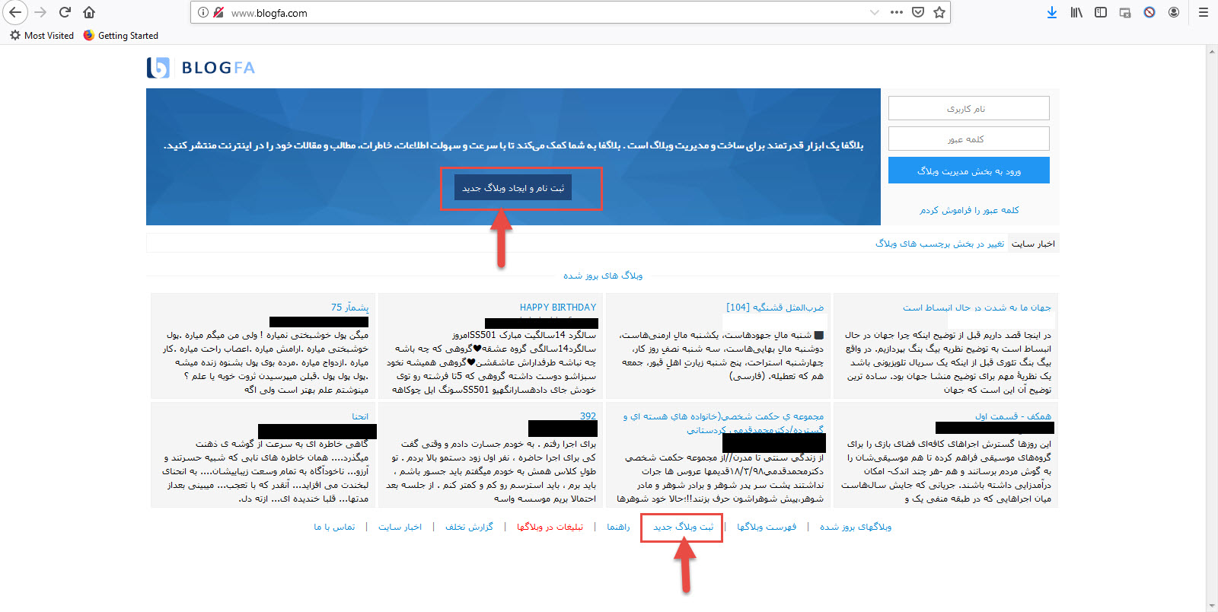This screenshot has width=1218, height=612.
Task: Open news link تغییر در بخش برچسب های وبلاگ
Action: click(939, 244)
